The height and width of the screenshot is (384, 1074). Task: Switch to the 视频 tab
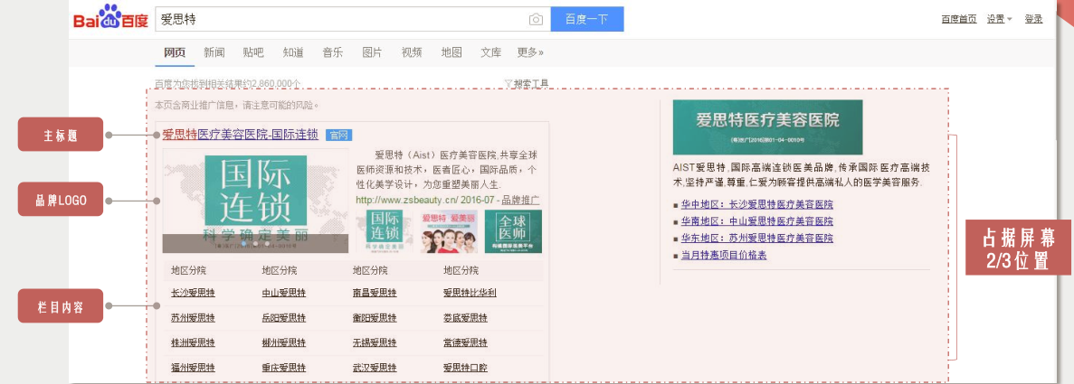tap(412, 52)
